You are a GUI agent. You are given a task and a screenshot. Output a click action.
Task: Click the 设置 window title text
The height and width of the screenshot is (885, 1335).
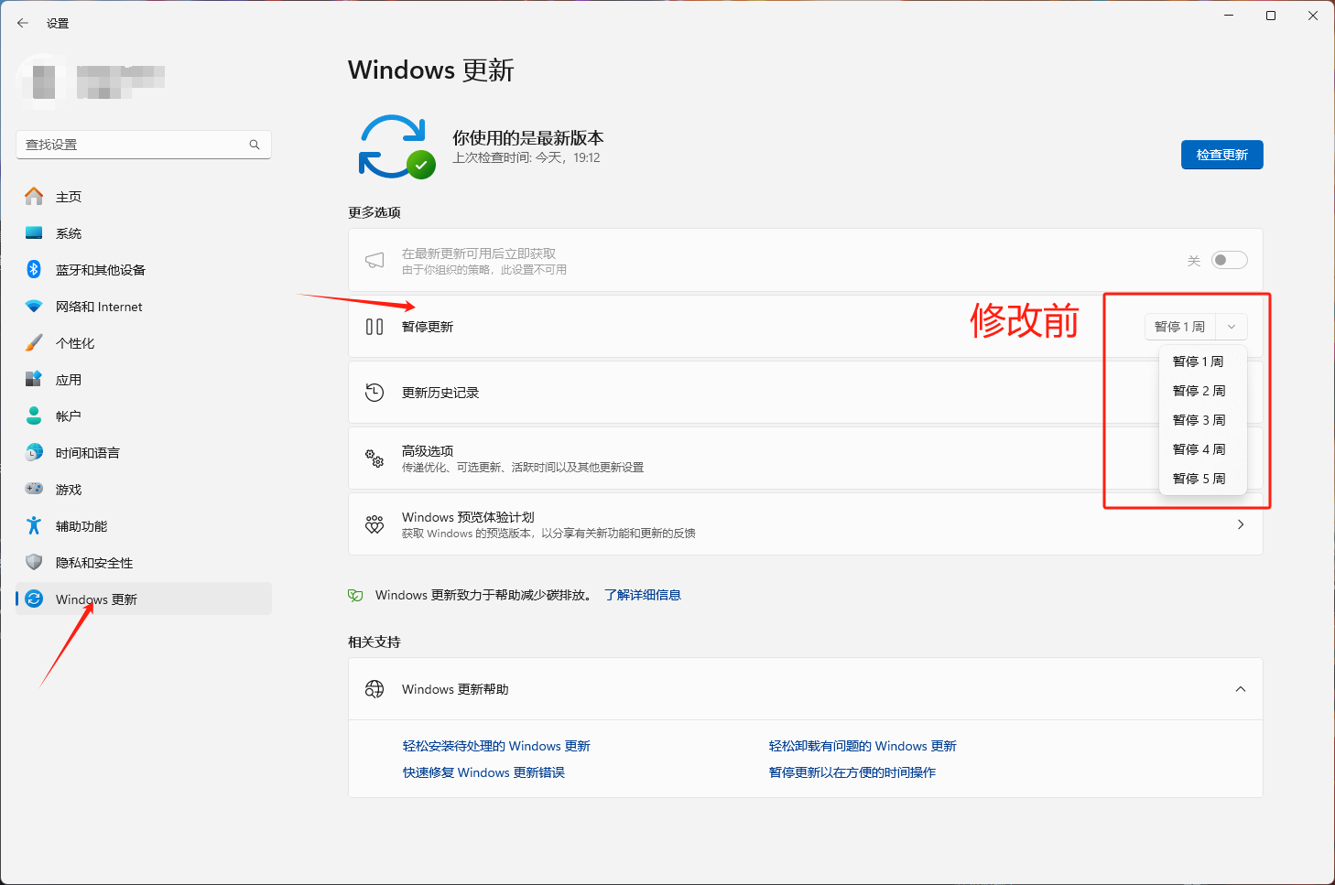click(58, 23)
